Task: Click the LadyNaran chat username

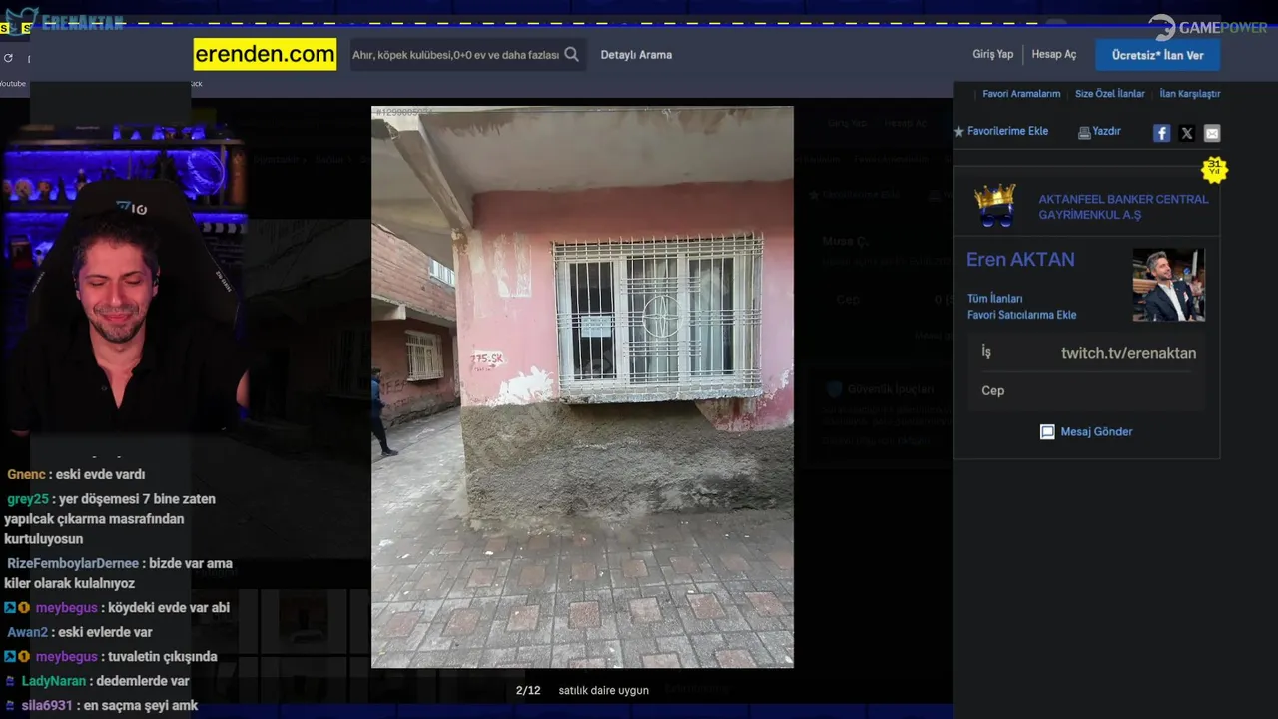Action: pos(54,682)
